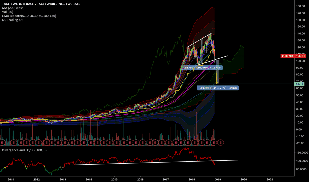The width and height of the screenshot is (309, 182).
Task: Click the 160.00 value on price axis
Action: point(301,20)
